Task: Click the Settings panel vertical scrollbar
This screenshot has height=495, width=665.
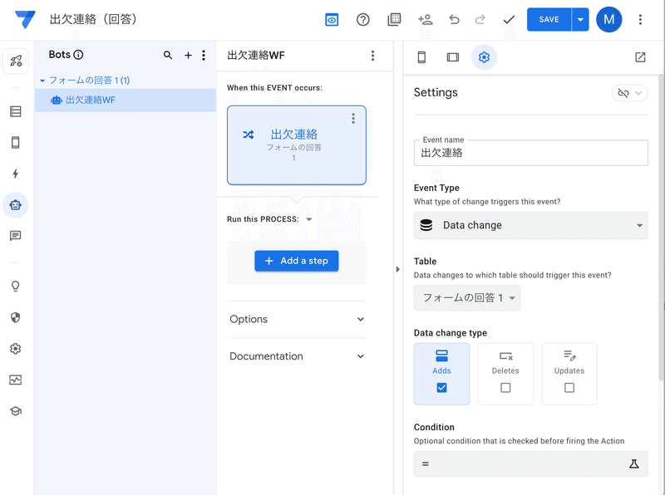Action: (660, 228)
